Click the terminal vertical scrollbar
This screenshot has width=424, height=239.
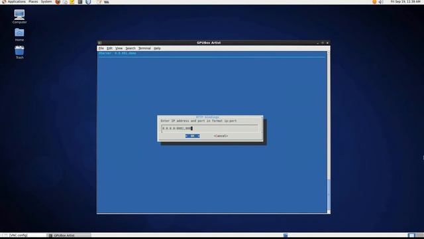tap(329, 132)
